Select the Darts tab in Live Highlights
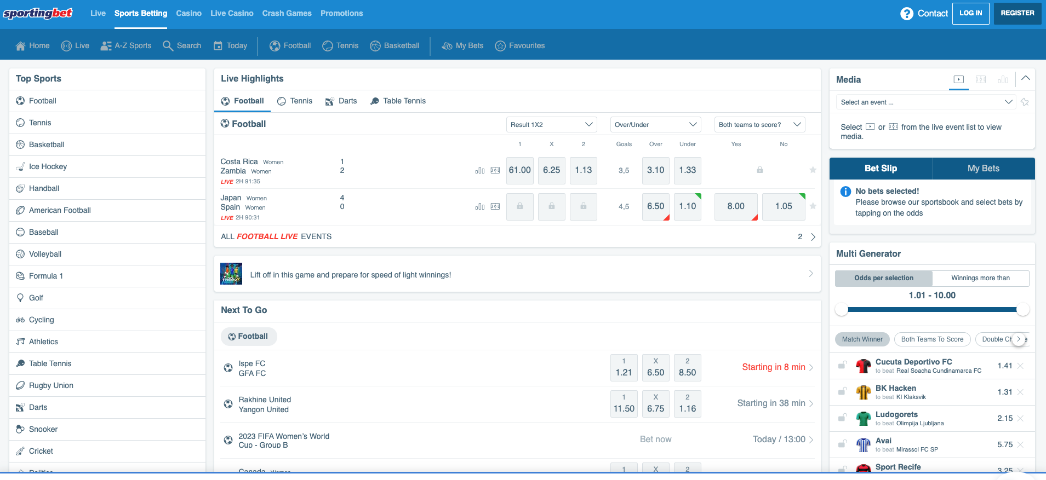The width and height of the screenshot is (1046, 480). pos(341,101)
